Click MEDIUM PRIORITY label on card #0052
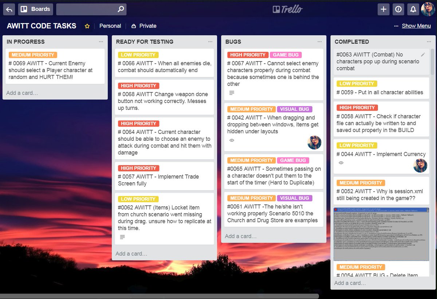The width and height of the screenshot is (437, 299). 361,183
